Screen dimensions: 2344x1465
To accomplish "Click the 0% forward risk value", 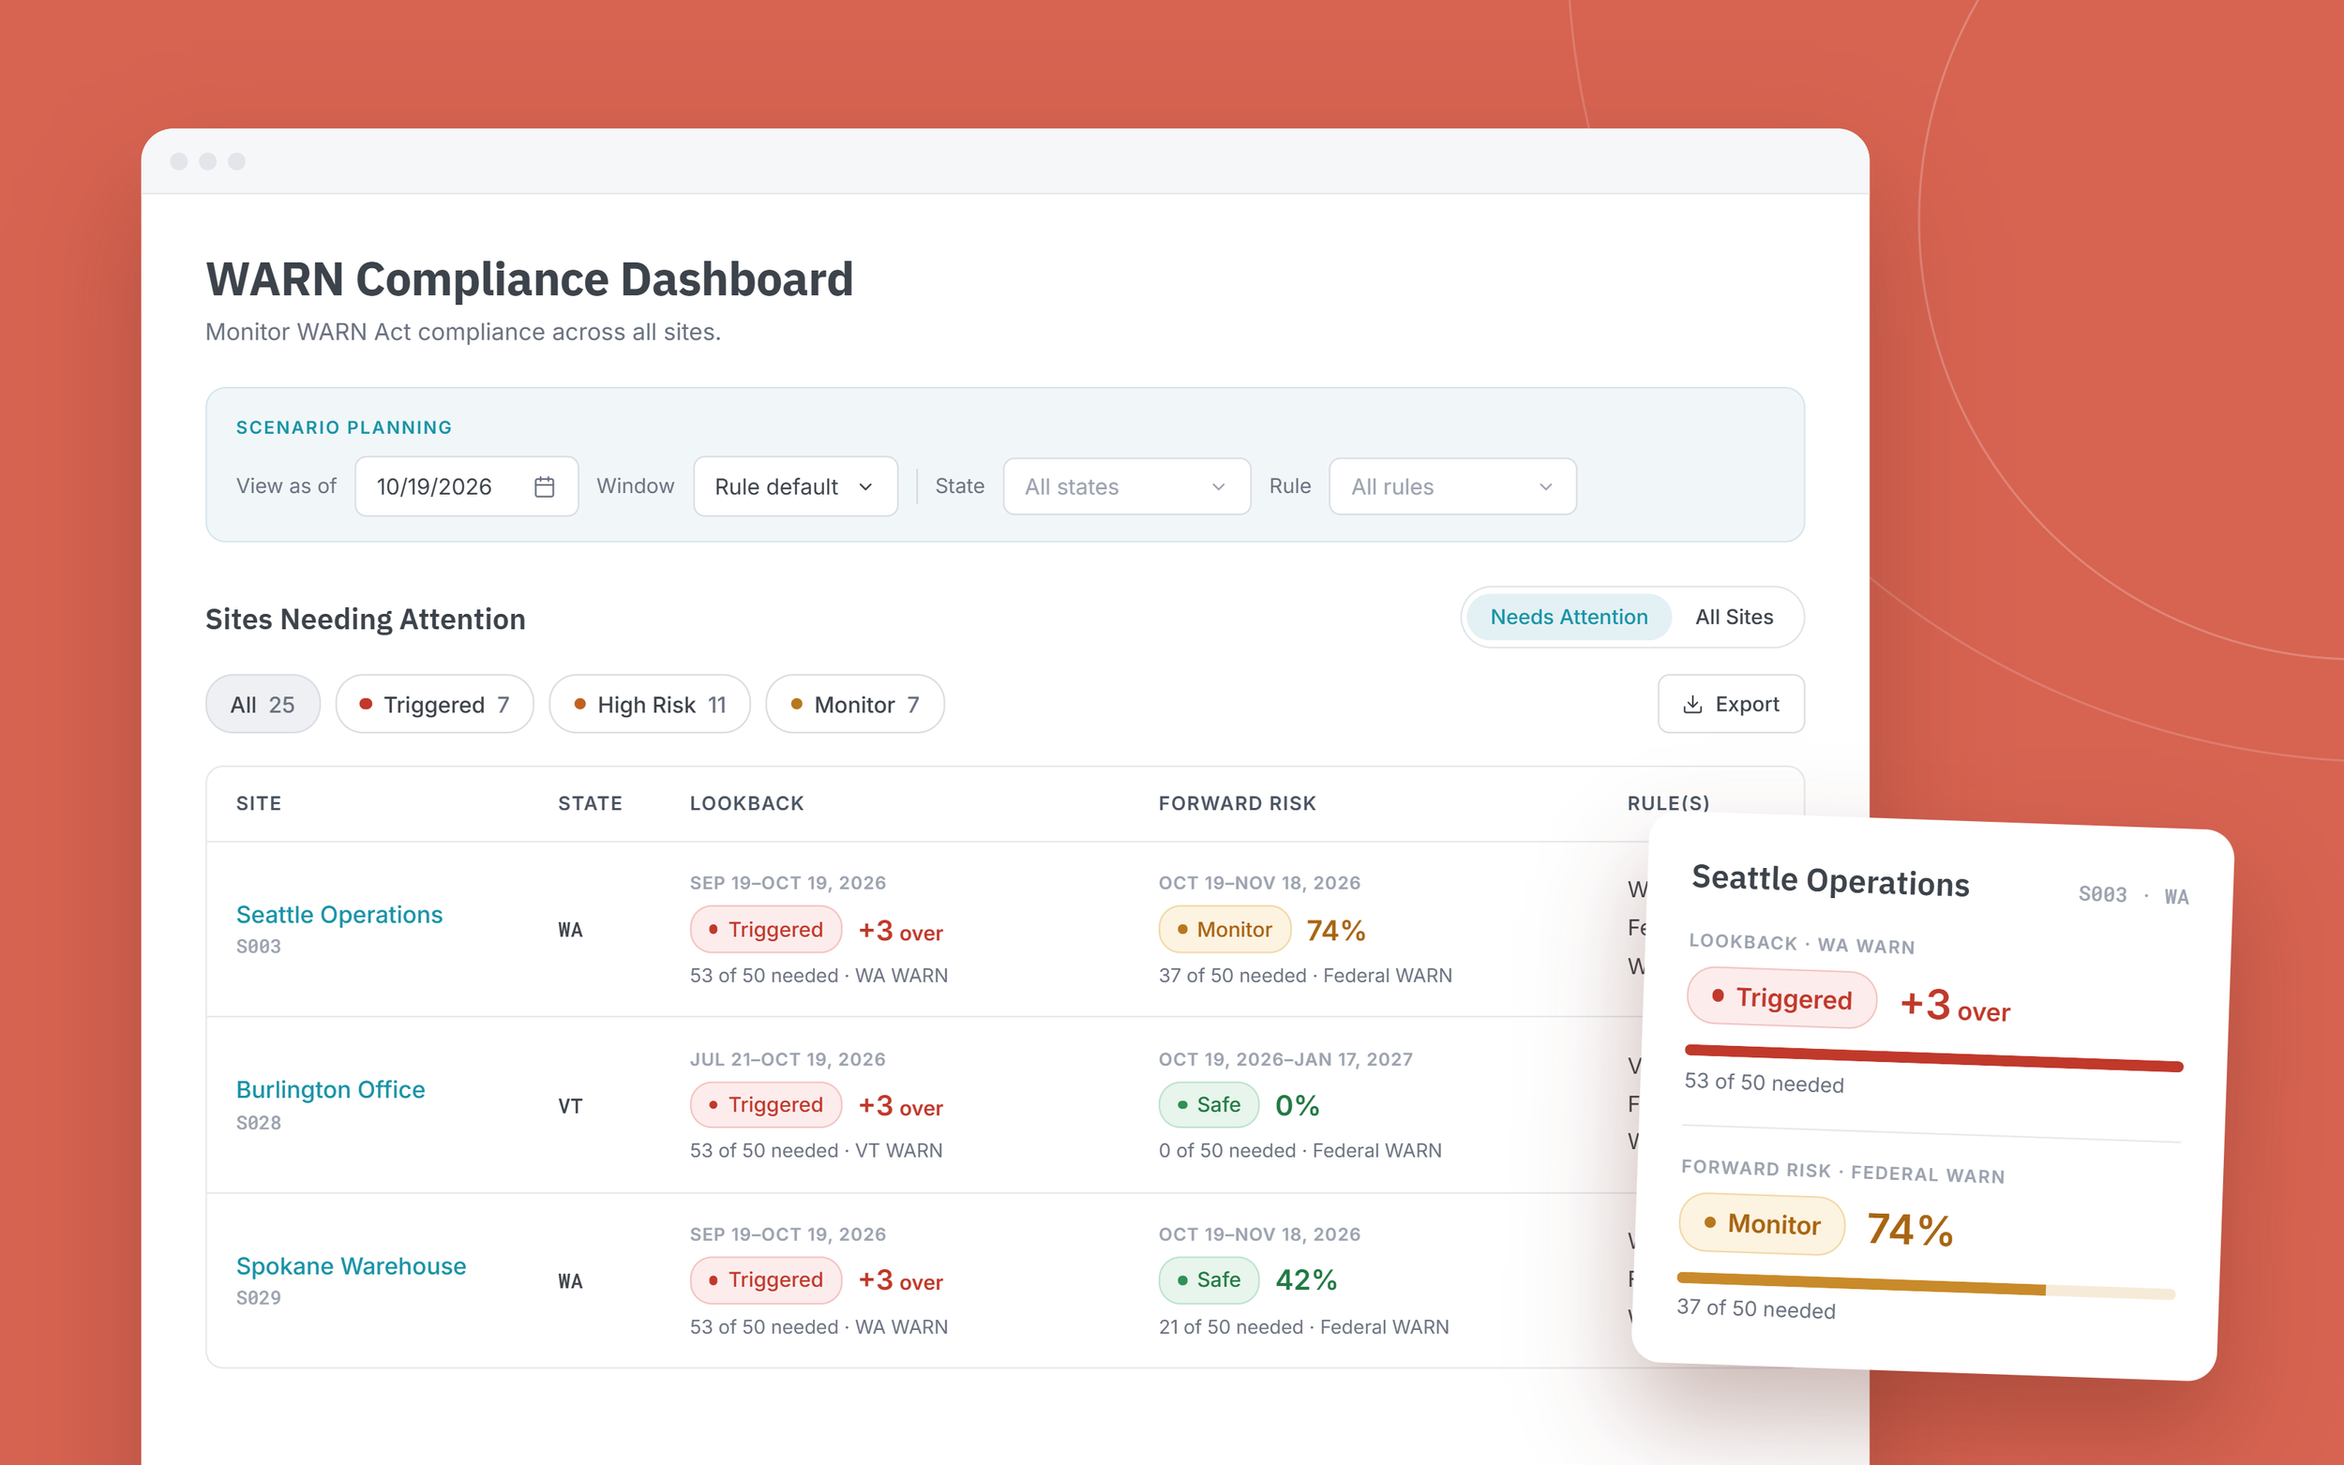I will pos(1297,1105).
